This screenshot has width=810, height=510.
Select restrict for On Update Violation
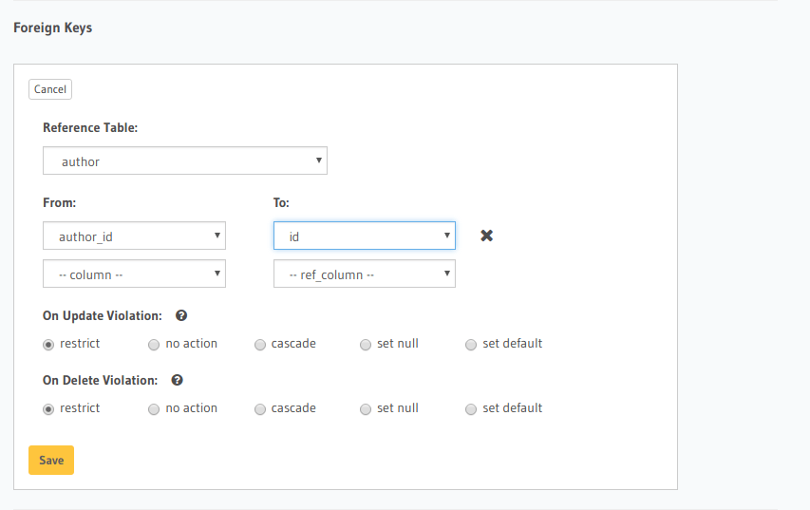[48, 345]
